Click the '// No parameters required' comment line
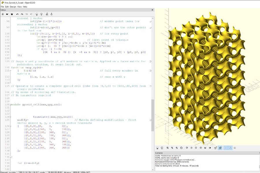260x173 pixels. [31, 95]
